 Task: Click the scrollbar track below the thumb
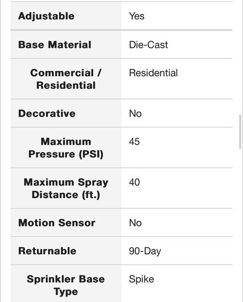coord(240,225)
